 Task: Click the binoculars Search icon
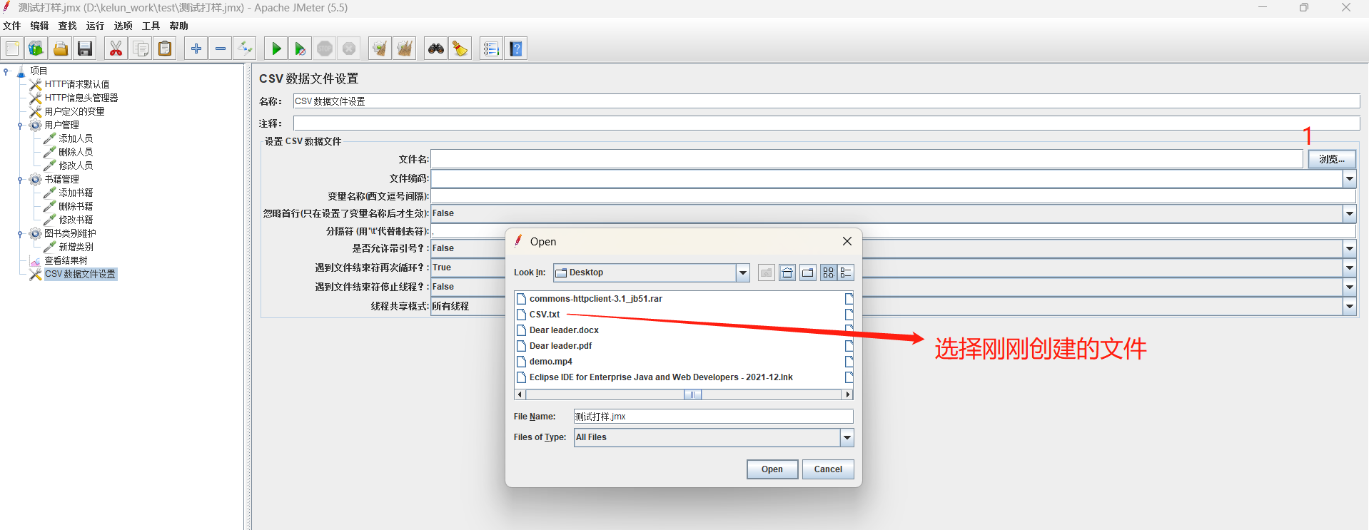(435, 49)
